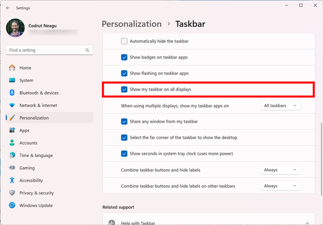This screenshot has height=225, width=323.
Task: Toggle Select far corner to show desktop
Action: point(124,138)
